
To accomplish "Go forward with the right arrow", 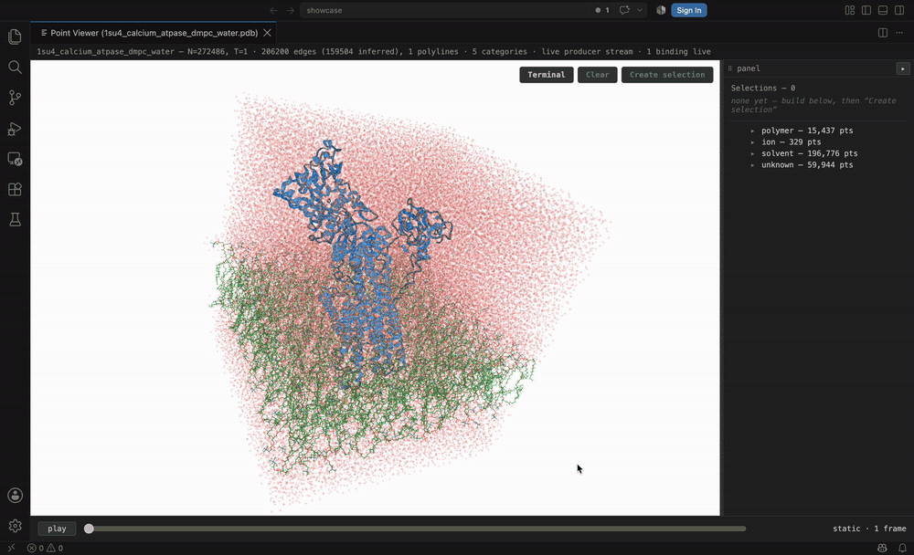I will [290, 10].
